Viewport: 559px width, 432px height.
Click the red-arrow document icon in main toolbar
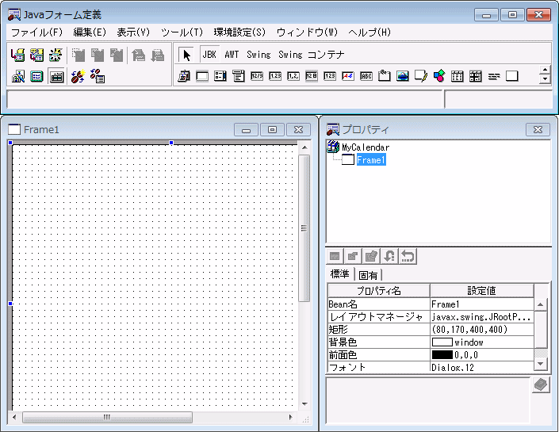pyautogui.click(x=17, y=55)
